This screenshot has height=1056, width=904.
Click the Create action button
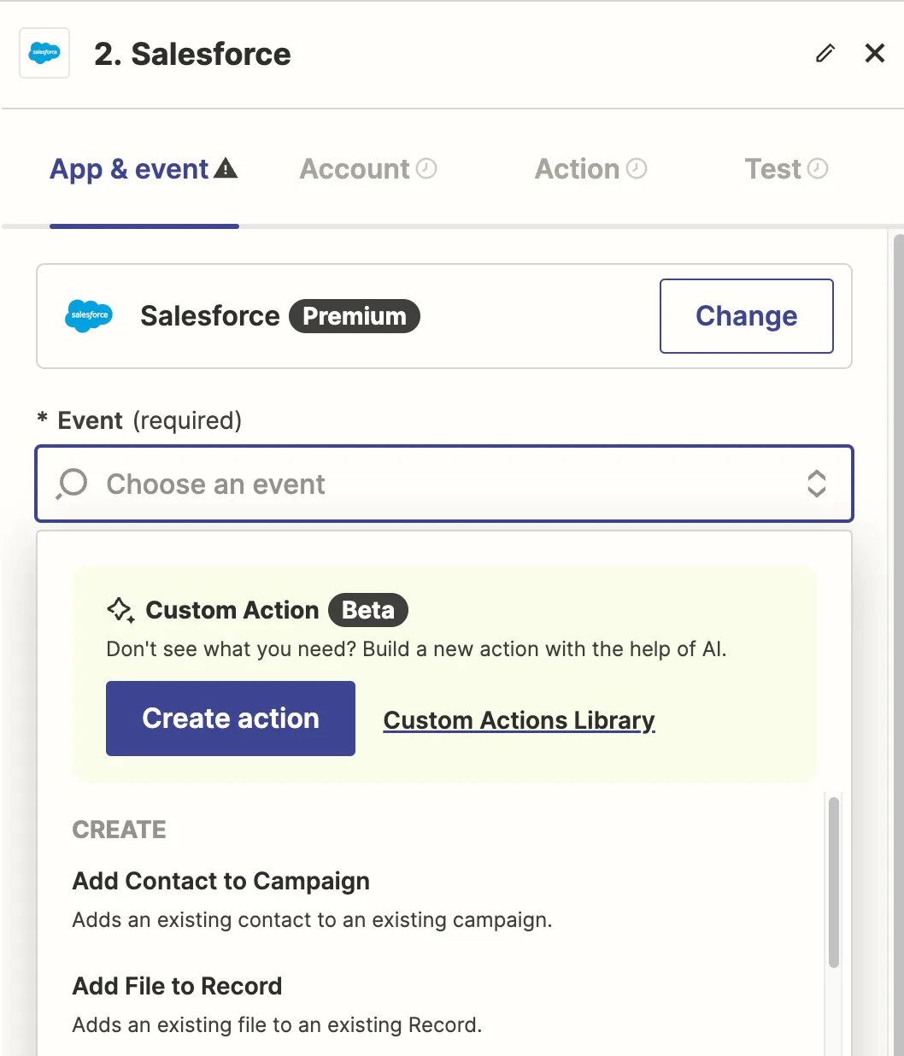(x=231, y=719)
